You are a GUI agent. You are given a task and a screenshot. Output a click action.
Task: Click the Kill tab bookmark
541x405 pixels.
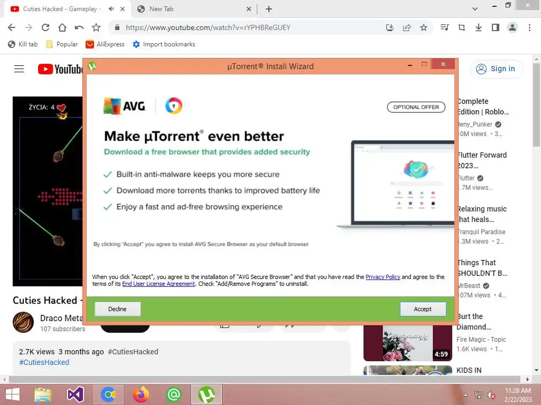(23, 44)
